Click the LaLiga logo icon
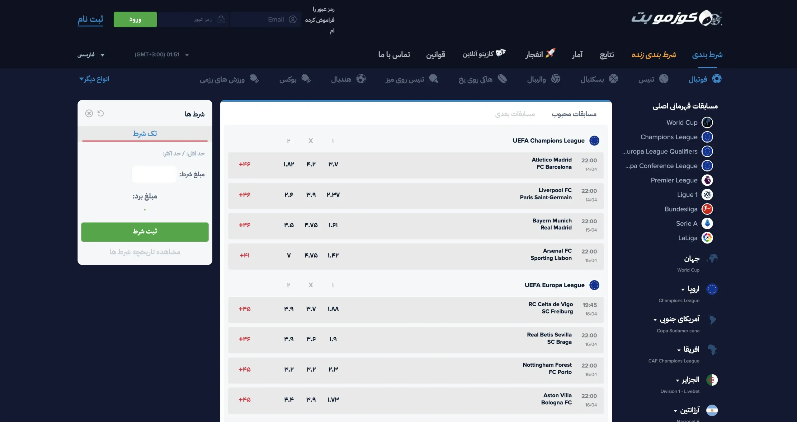Viewport: 797px width, 422px height. pyautogui.click(x=707, y=238)
